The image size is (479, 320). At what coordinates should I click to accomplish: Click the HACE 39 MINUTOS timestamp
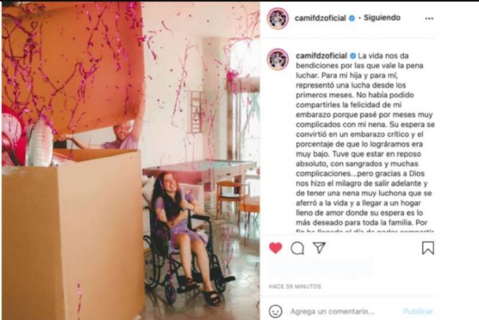tap(295, 287)
